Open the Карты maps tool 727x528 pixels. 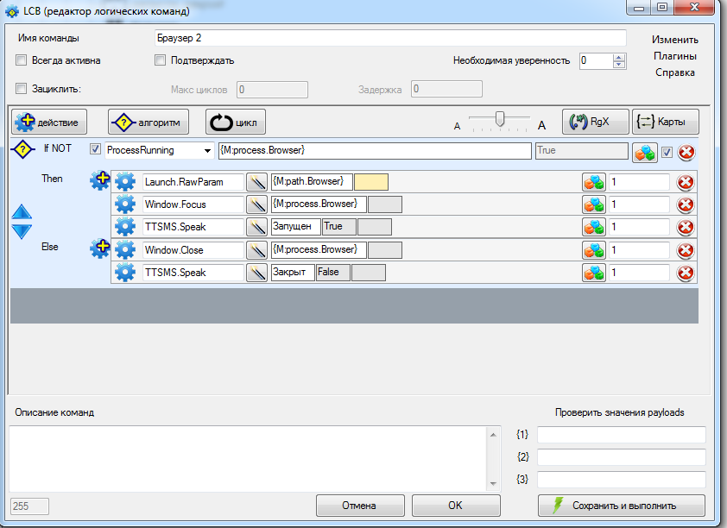click(666, 122)
